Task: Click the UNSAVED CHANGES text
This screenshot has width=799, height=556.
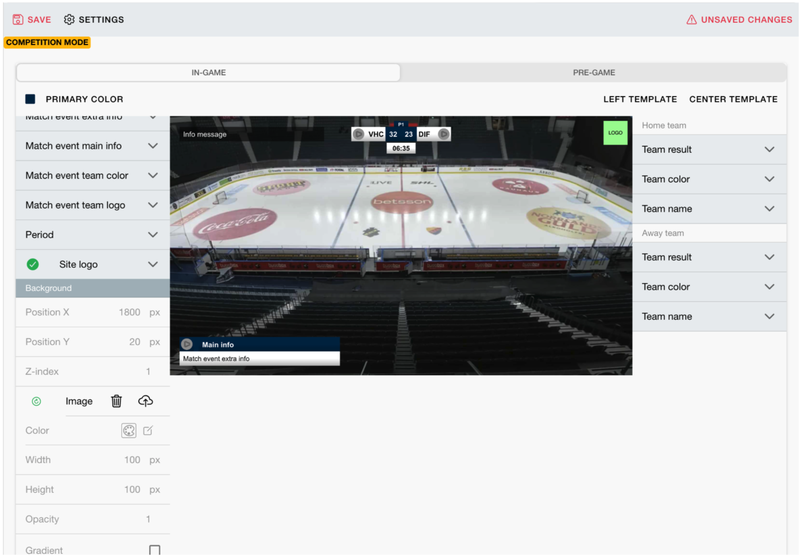Action: 746,20
